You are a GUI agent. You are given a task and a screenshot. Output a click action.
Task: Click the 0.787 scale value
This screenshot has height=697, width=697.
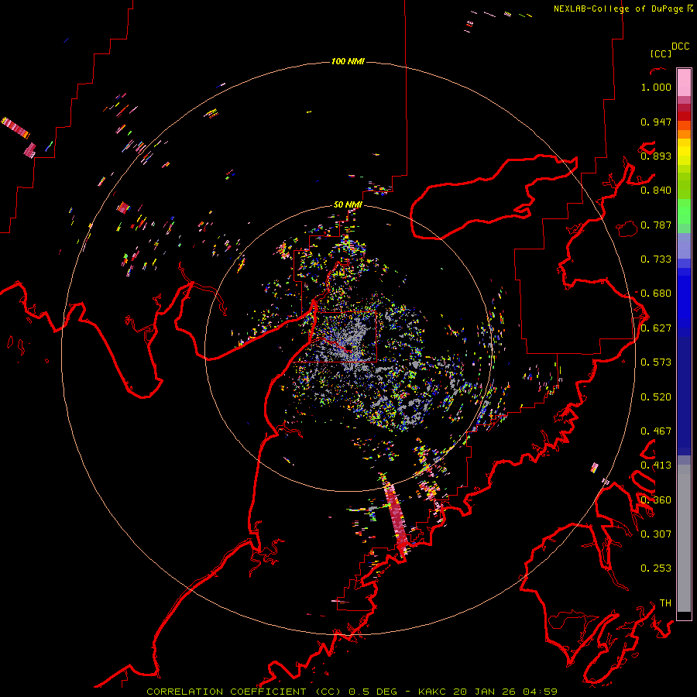click(656, 225)
